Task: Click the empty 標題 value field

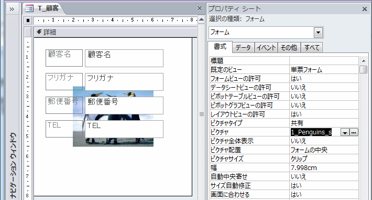Action: pos(324,61)
